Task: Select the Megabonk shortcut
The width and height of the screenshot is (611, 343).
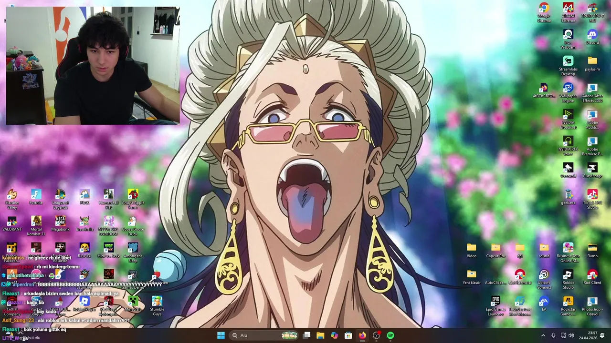Action: click(60, 224)
